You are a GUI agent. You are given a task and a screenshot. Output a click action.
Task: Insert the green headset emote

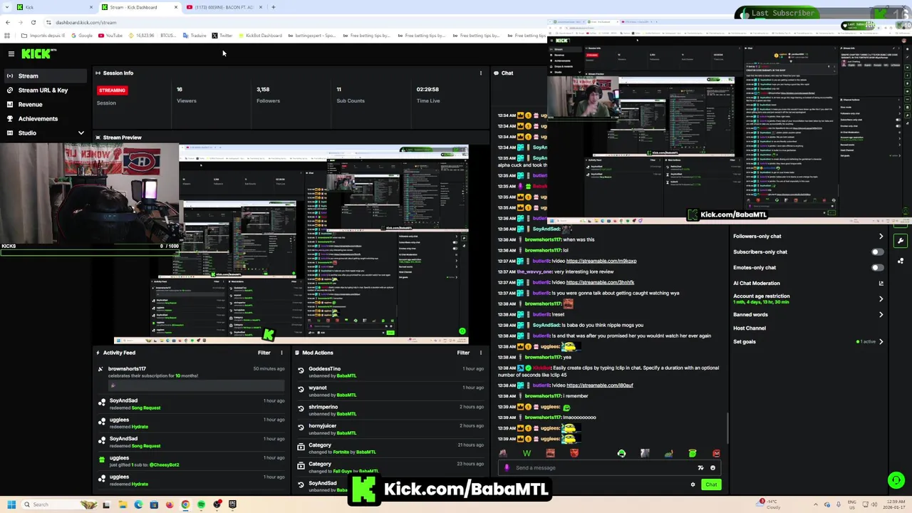621,453
